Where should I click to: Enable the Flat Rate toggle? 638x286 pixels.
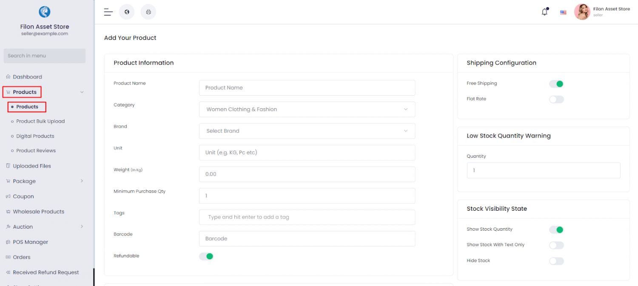[x=556, y=99]
